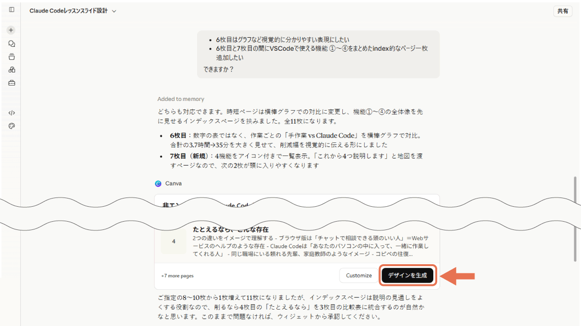Click the ご指定の8〜10枚から closing paragraph
581x326 pixels.
[290, 307]
